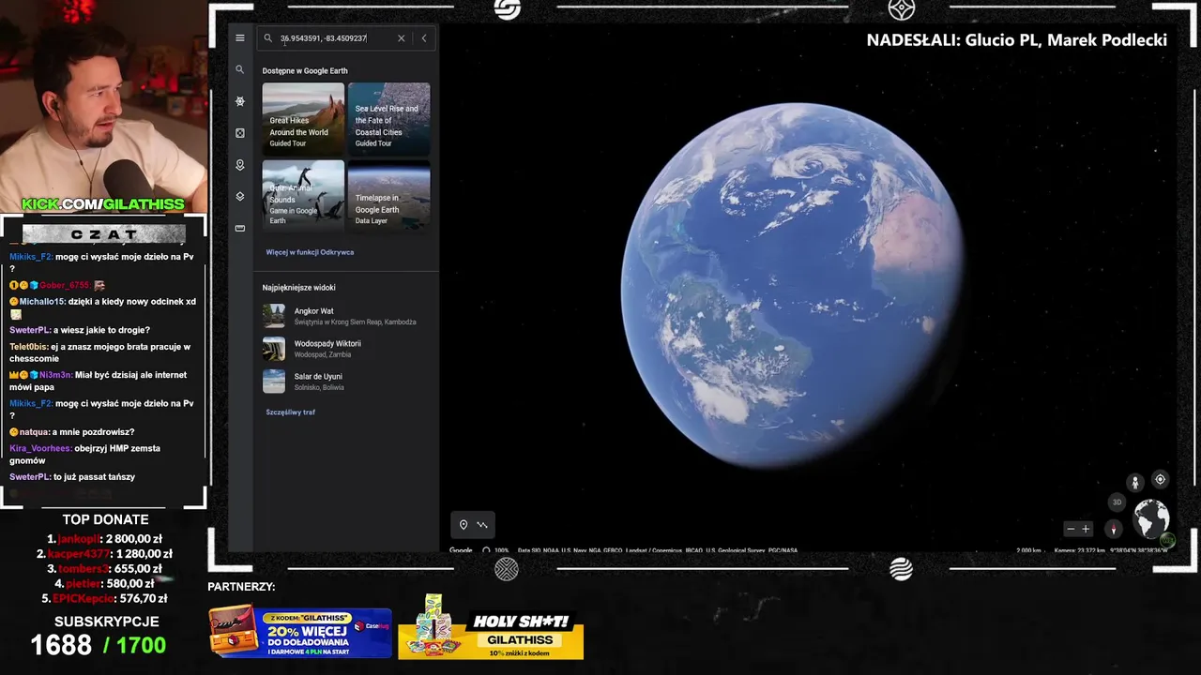Clear the search field with the X
This screenshot has width=1201, height=675.
click(402, 38)
